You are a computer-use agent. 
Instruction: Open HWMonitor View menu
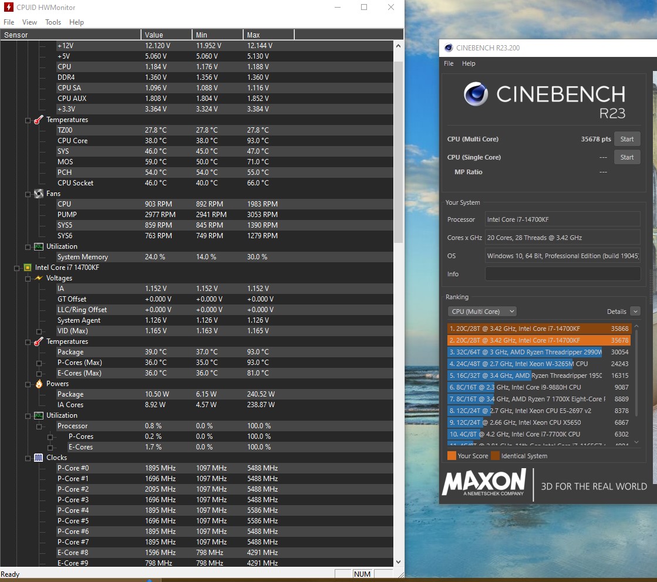pos(29,22)
